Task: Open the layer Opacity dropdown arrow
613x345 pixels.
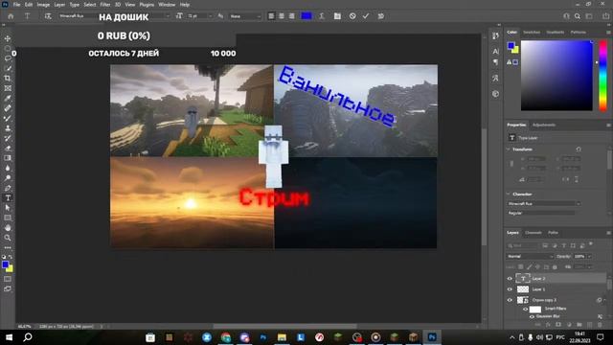Action: 589,256
